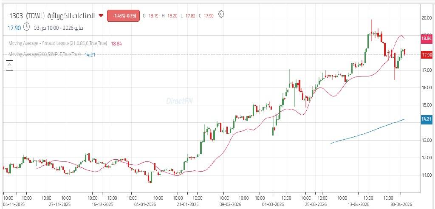Open chart settings gear icon
Screen dimensions: 435x209
(221, 14)
